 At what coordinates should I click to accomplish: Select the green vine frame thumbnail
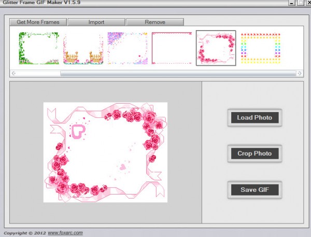click(39, 48)
